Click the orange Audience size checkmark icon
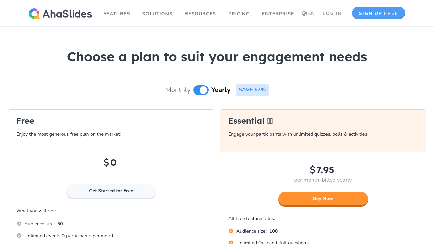Image resolution: width=434 pixels, height=244 pixels. pyautogui.click(x=231, y=231)
